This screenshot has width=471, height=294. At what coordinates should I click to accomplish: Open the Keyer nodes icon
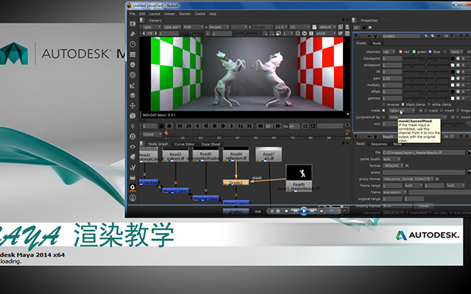(x=132, y=85)
